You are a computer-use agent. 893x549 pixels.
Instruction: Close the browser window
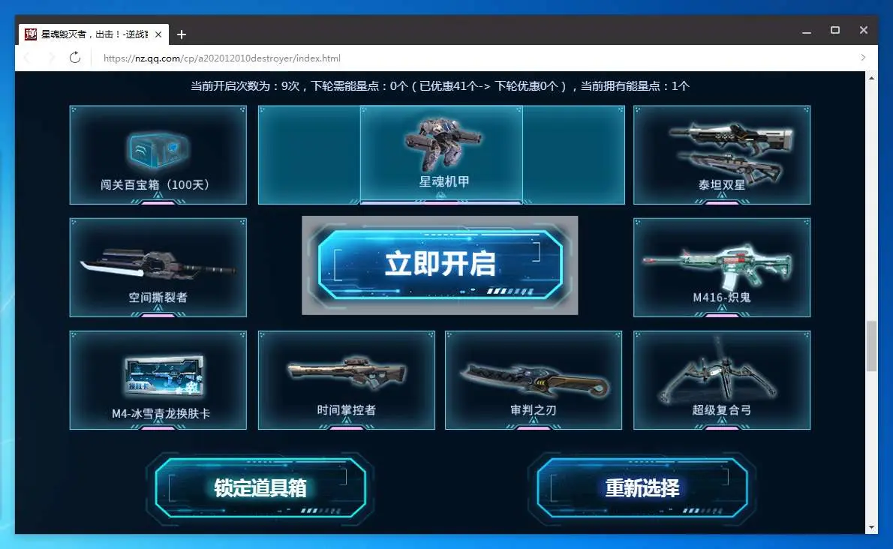864,30
